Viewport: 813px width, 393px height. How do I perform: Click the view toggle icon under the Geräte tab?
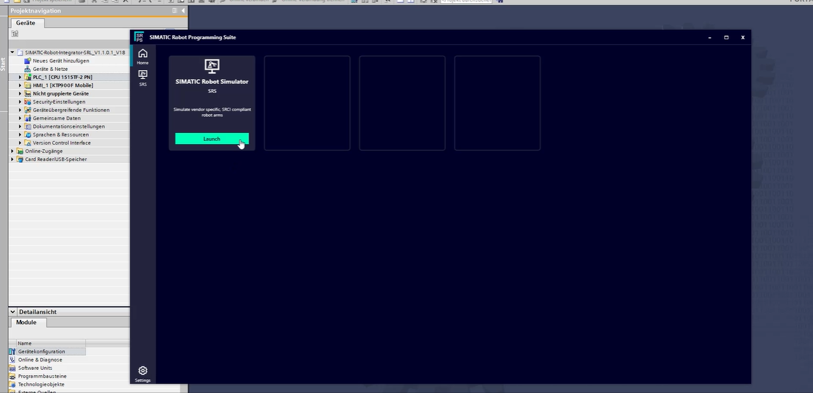point(15,34)
